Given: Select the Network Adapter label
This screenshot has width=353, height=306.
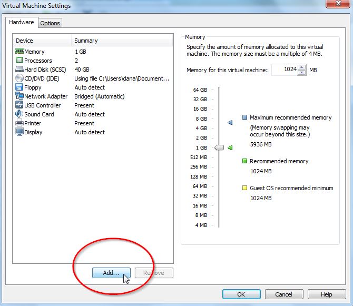Looking at the screenshot, I should click(46, 96).
